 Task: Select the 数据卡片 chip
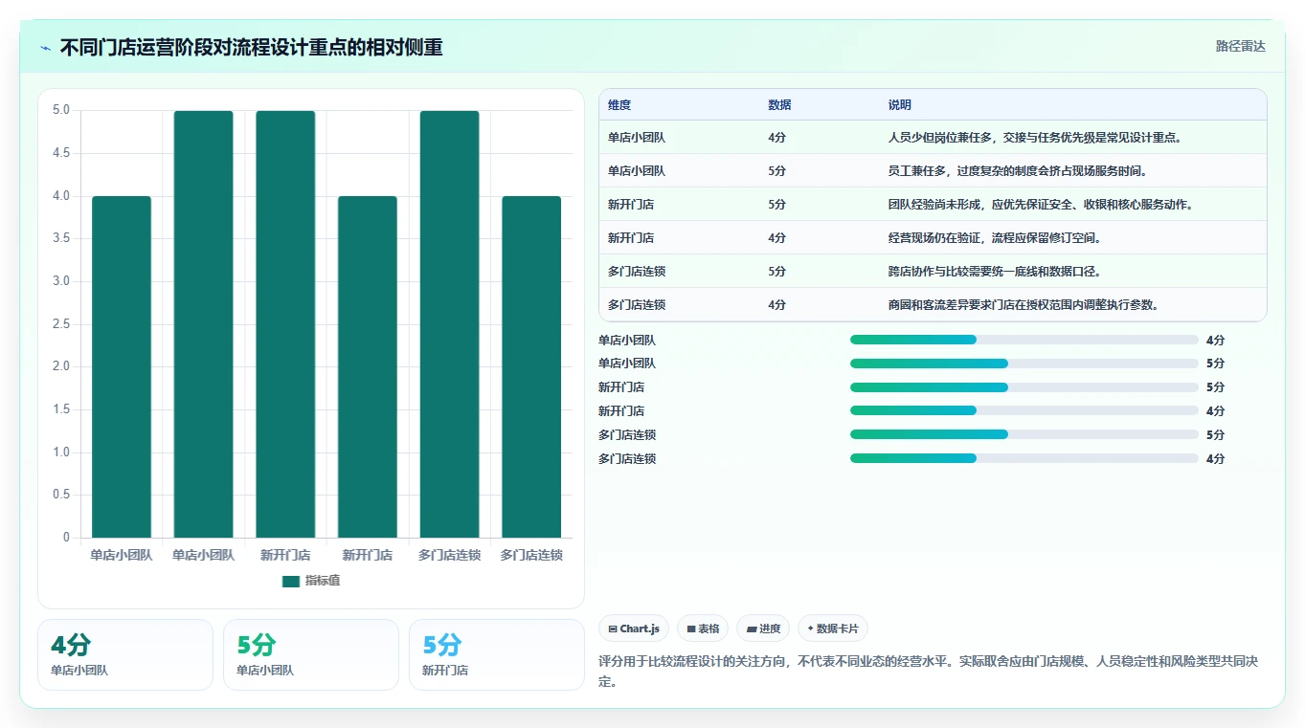833,629
